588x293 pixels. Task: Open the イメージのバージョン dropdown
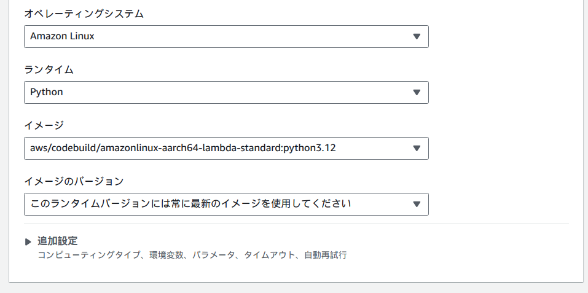(226, 204)
